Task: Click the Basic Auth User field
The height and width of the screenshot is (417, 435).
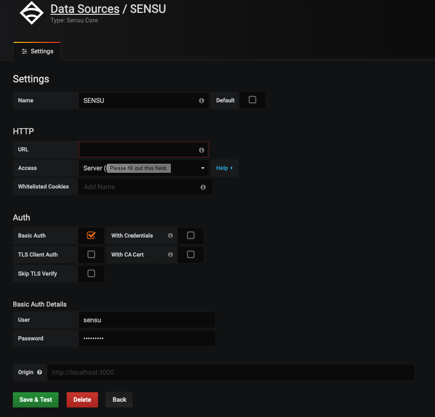Action: (147, 320)
